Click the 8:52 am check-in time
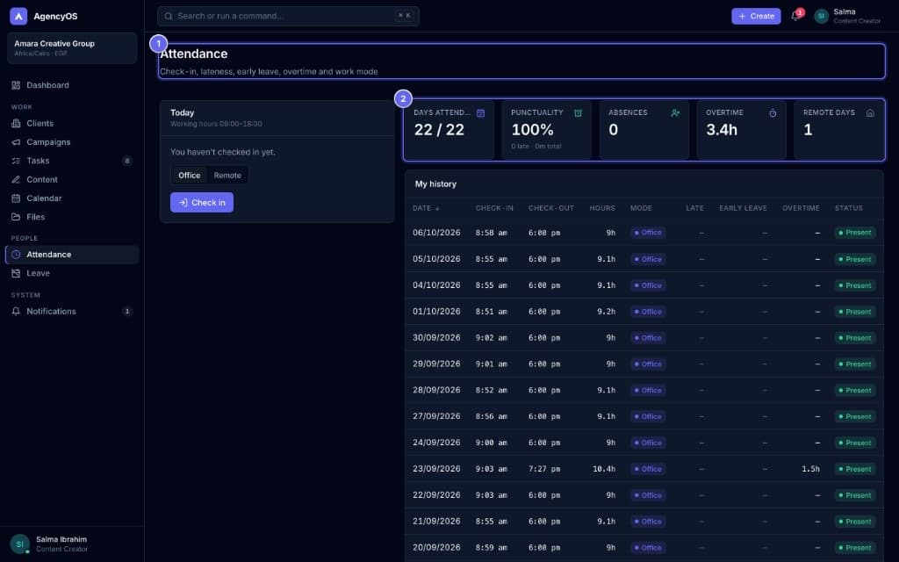 492,391
